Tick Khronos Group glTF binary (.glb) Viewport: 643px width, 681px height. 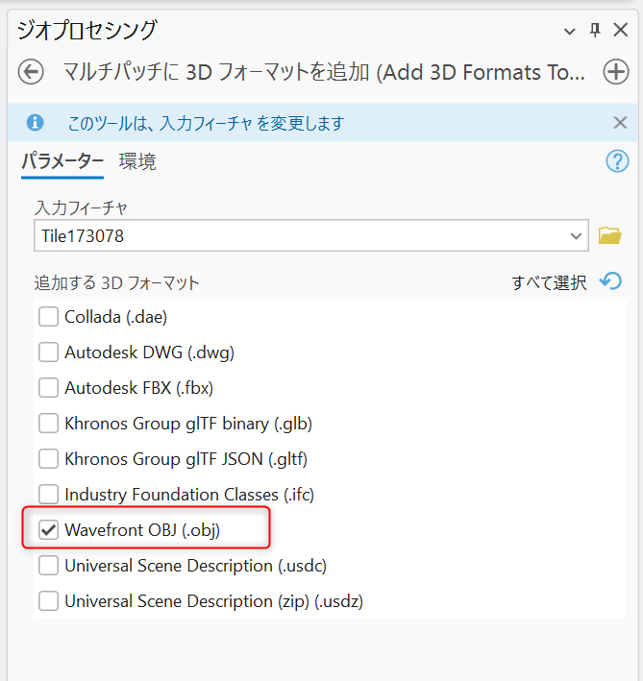(x=48, y=423)
